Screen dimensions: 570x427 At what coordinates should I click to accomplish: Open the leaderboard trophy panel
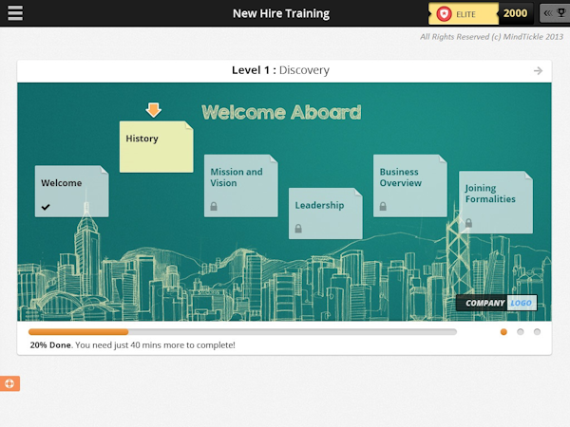point(555,13)
